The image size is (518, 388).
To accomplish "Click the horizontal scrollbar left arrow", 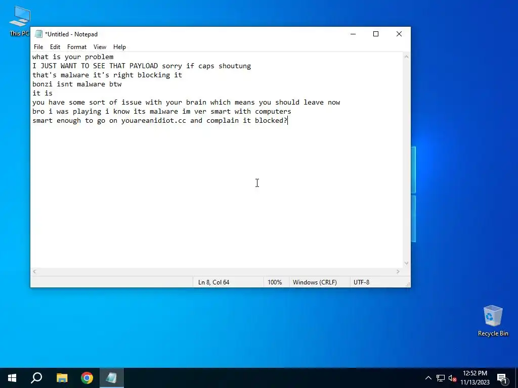I will pyautogui.click(x=34, y=271).
